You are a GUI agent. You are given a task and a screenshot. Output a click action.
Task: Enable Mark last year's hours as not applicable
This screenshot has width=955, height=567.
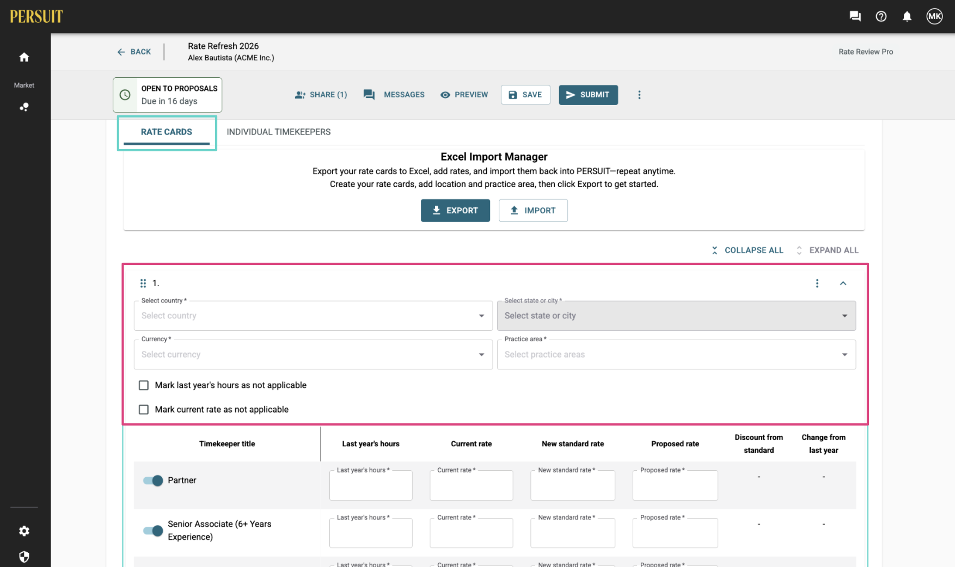pyautogui.click(x=144, y=385)
